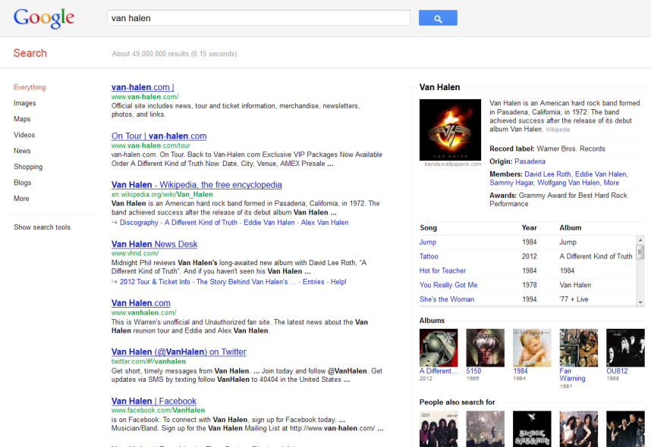Screen dimensions: 651x447
Task: Open A Different... album cover
Action: (x=439, y=348)
